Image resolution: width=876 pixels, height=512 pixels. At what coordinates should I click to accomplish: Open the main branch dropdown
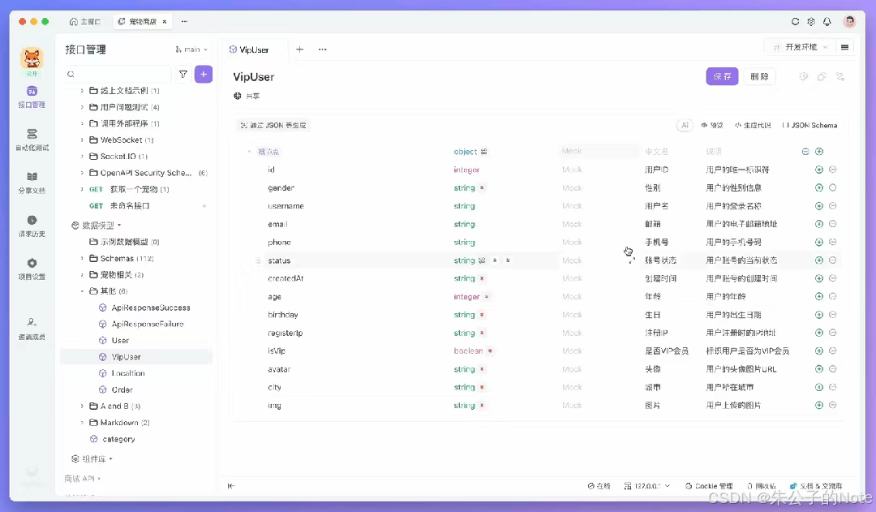[191, 49]
